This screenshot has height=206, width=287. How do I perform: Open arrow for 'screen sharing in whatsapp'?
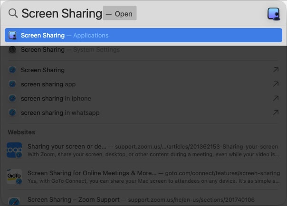(276, 112)
